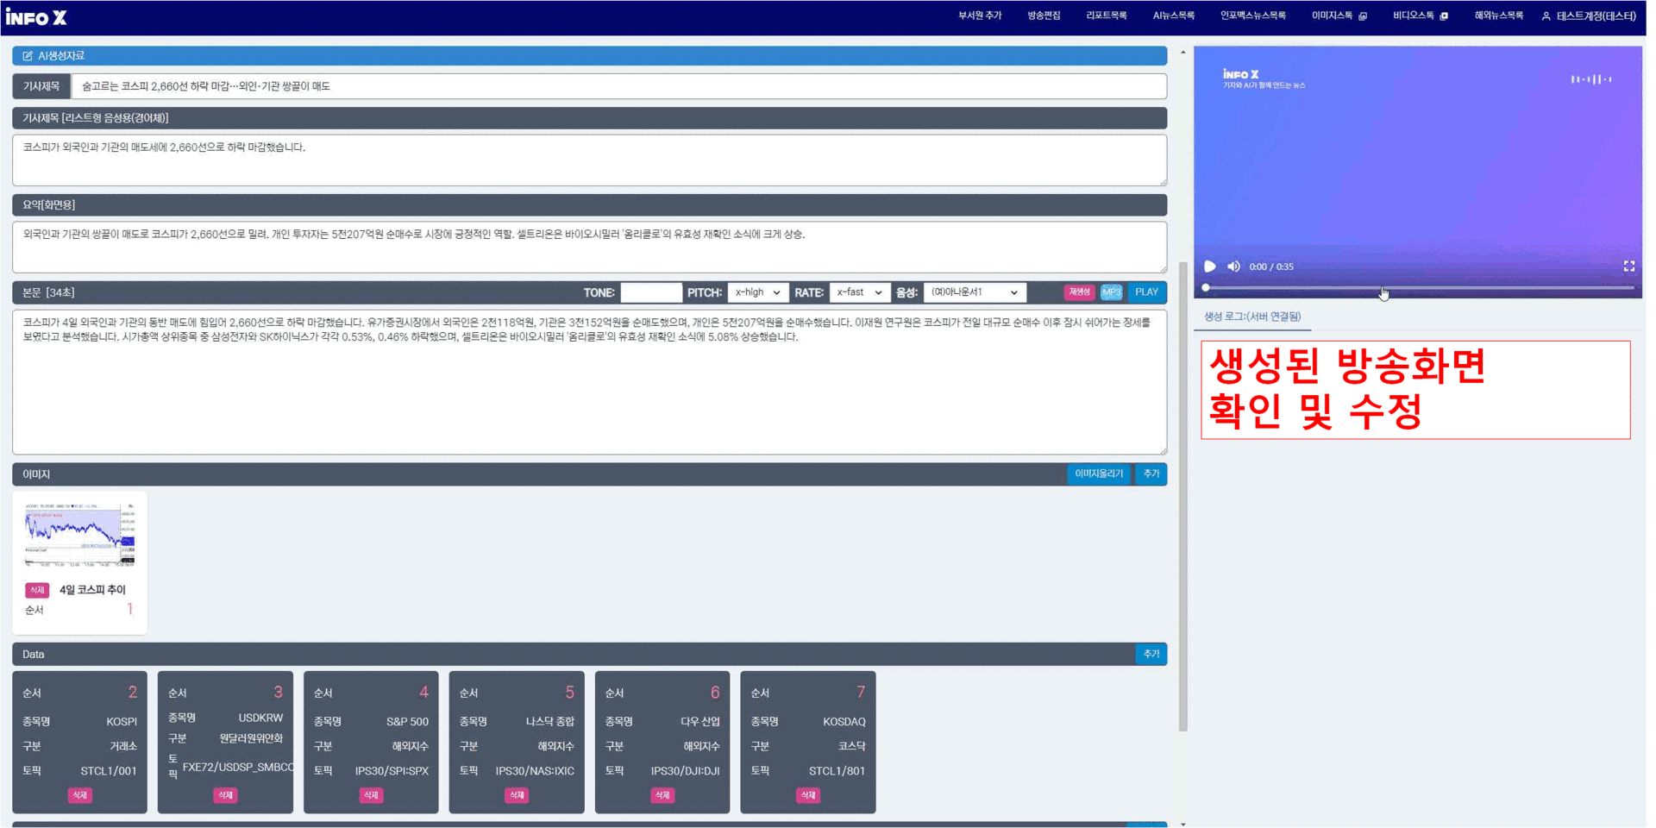This screenshot has width=1656, height=828.
Task: Open the PITCH dropdown showing x-high
Action: click(757, 292)
